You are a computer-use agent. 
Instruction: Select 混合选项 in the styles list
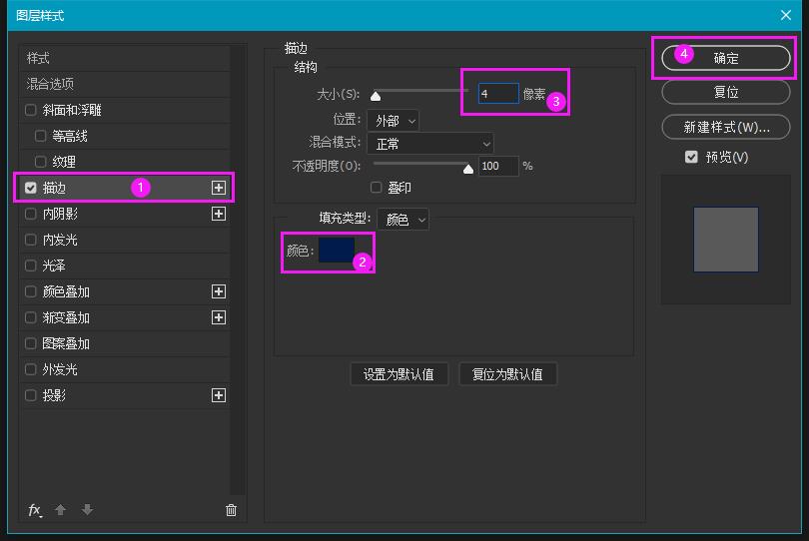coord(125,84)
